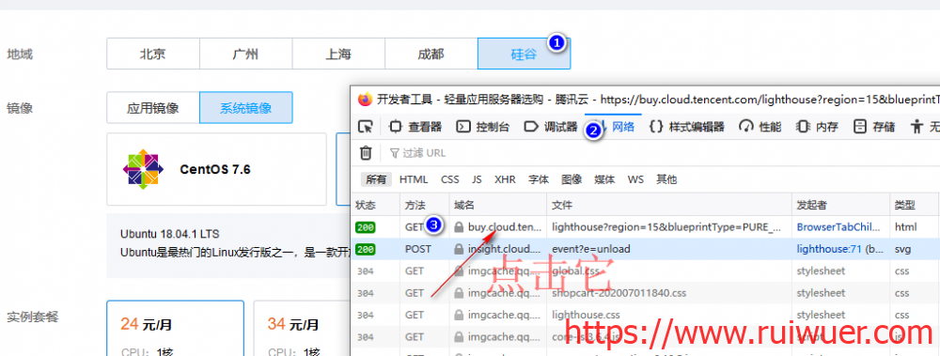This screenshot has width=940, height=356.
Task: Sort by the 方法 column header
Action: click(425, 205)
